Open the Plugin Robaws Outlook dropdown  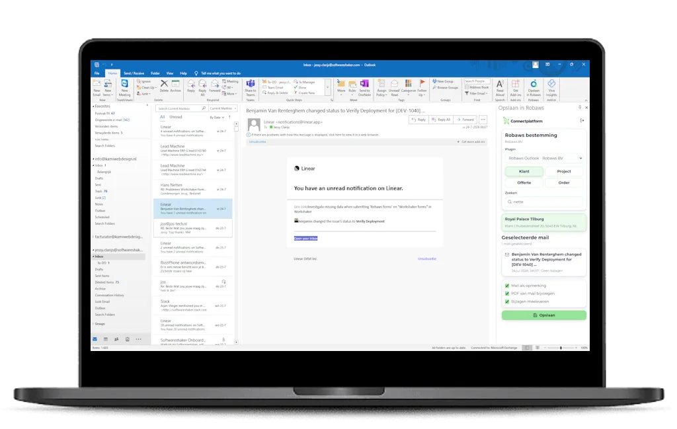544,159
